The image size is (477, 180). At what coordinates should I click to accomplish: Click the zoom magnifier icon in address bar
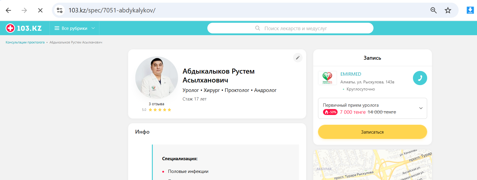(x=433, y=10)
